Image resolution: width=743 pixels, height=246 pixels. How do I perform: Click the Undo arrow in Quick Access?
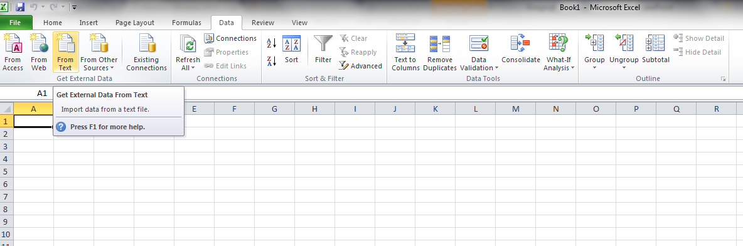click(33, 7)
